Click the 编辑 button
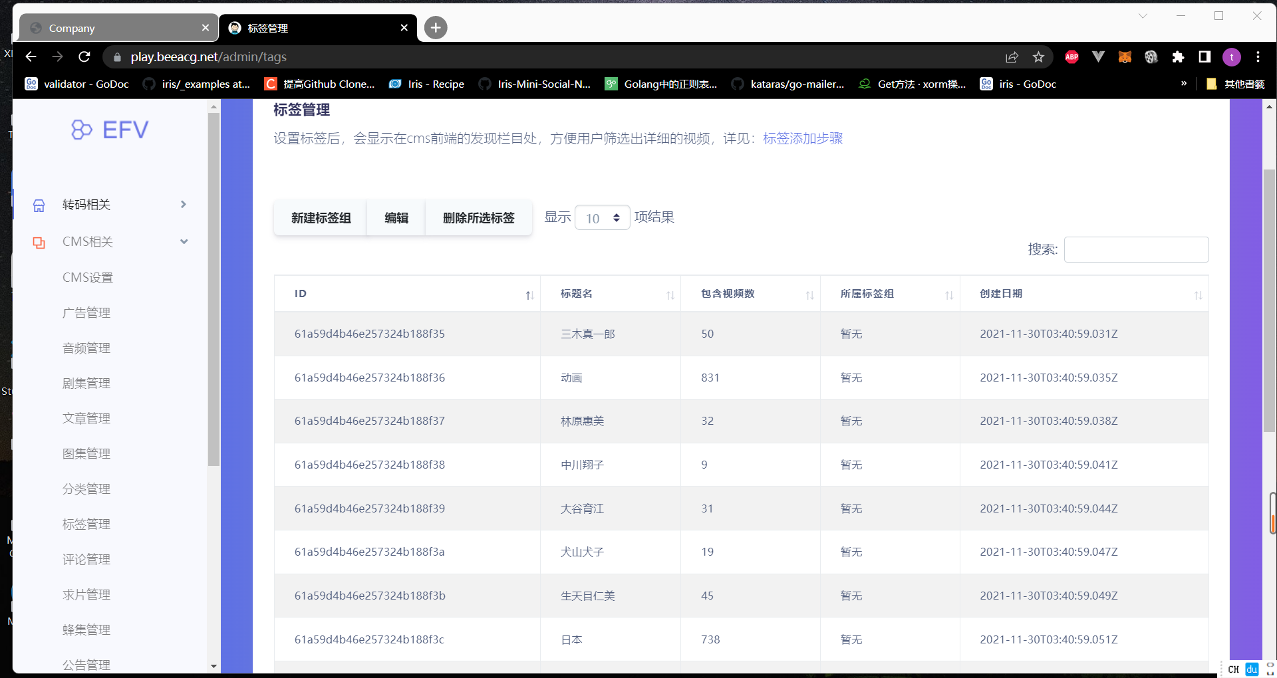 396,218
